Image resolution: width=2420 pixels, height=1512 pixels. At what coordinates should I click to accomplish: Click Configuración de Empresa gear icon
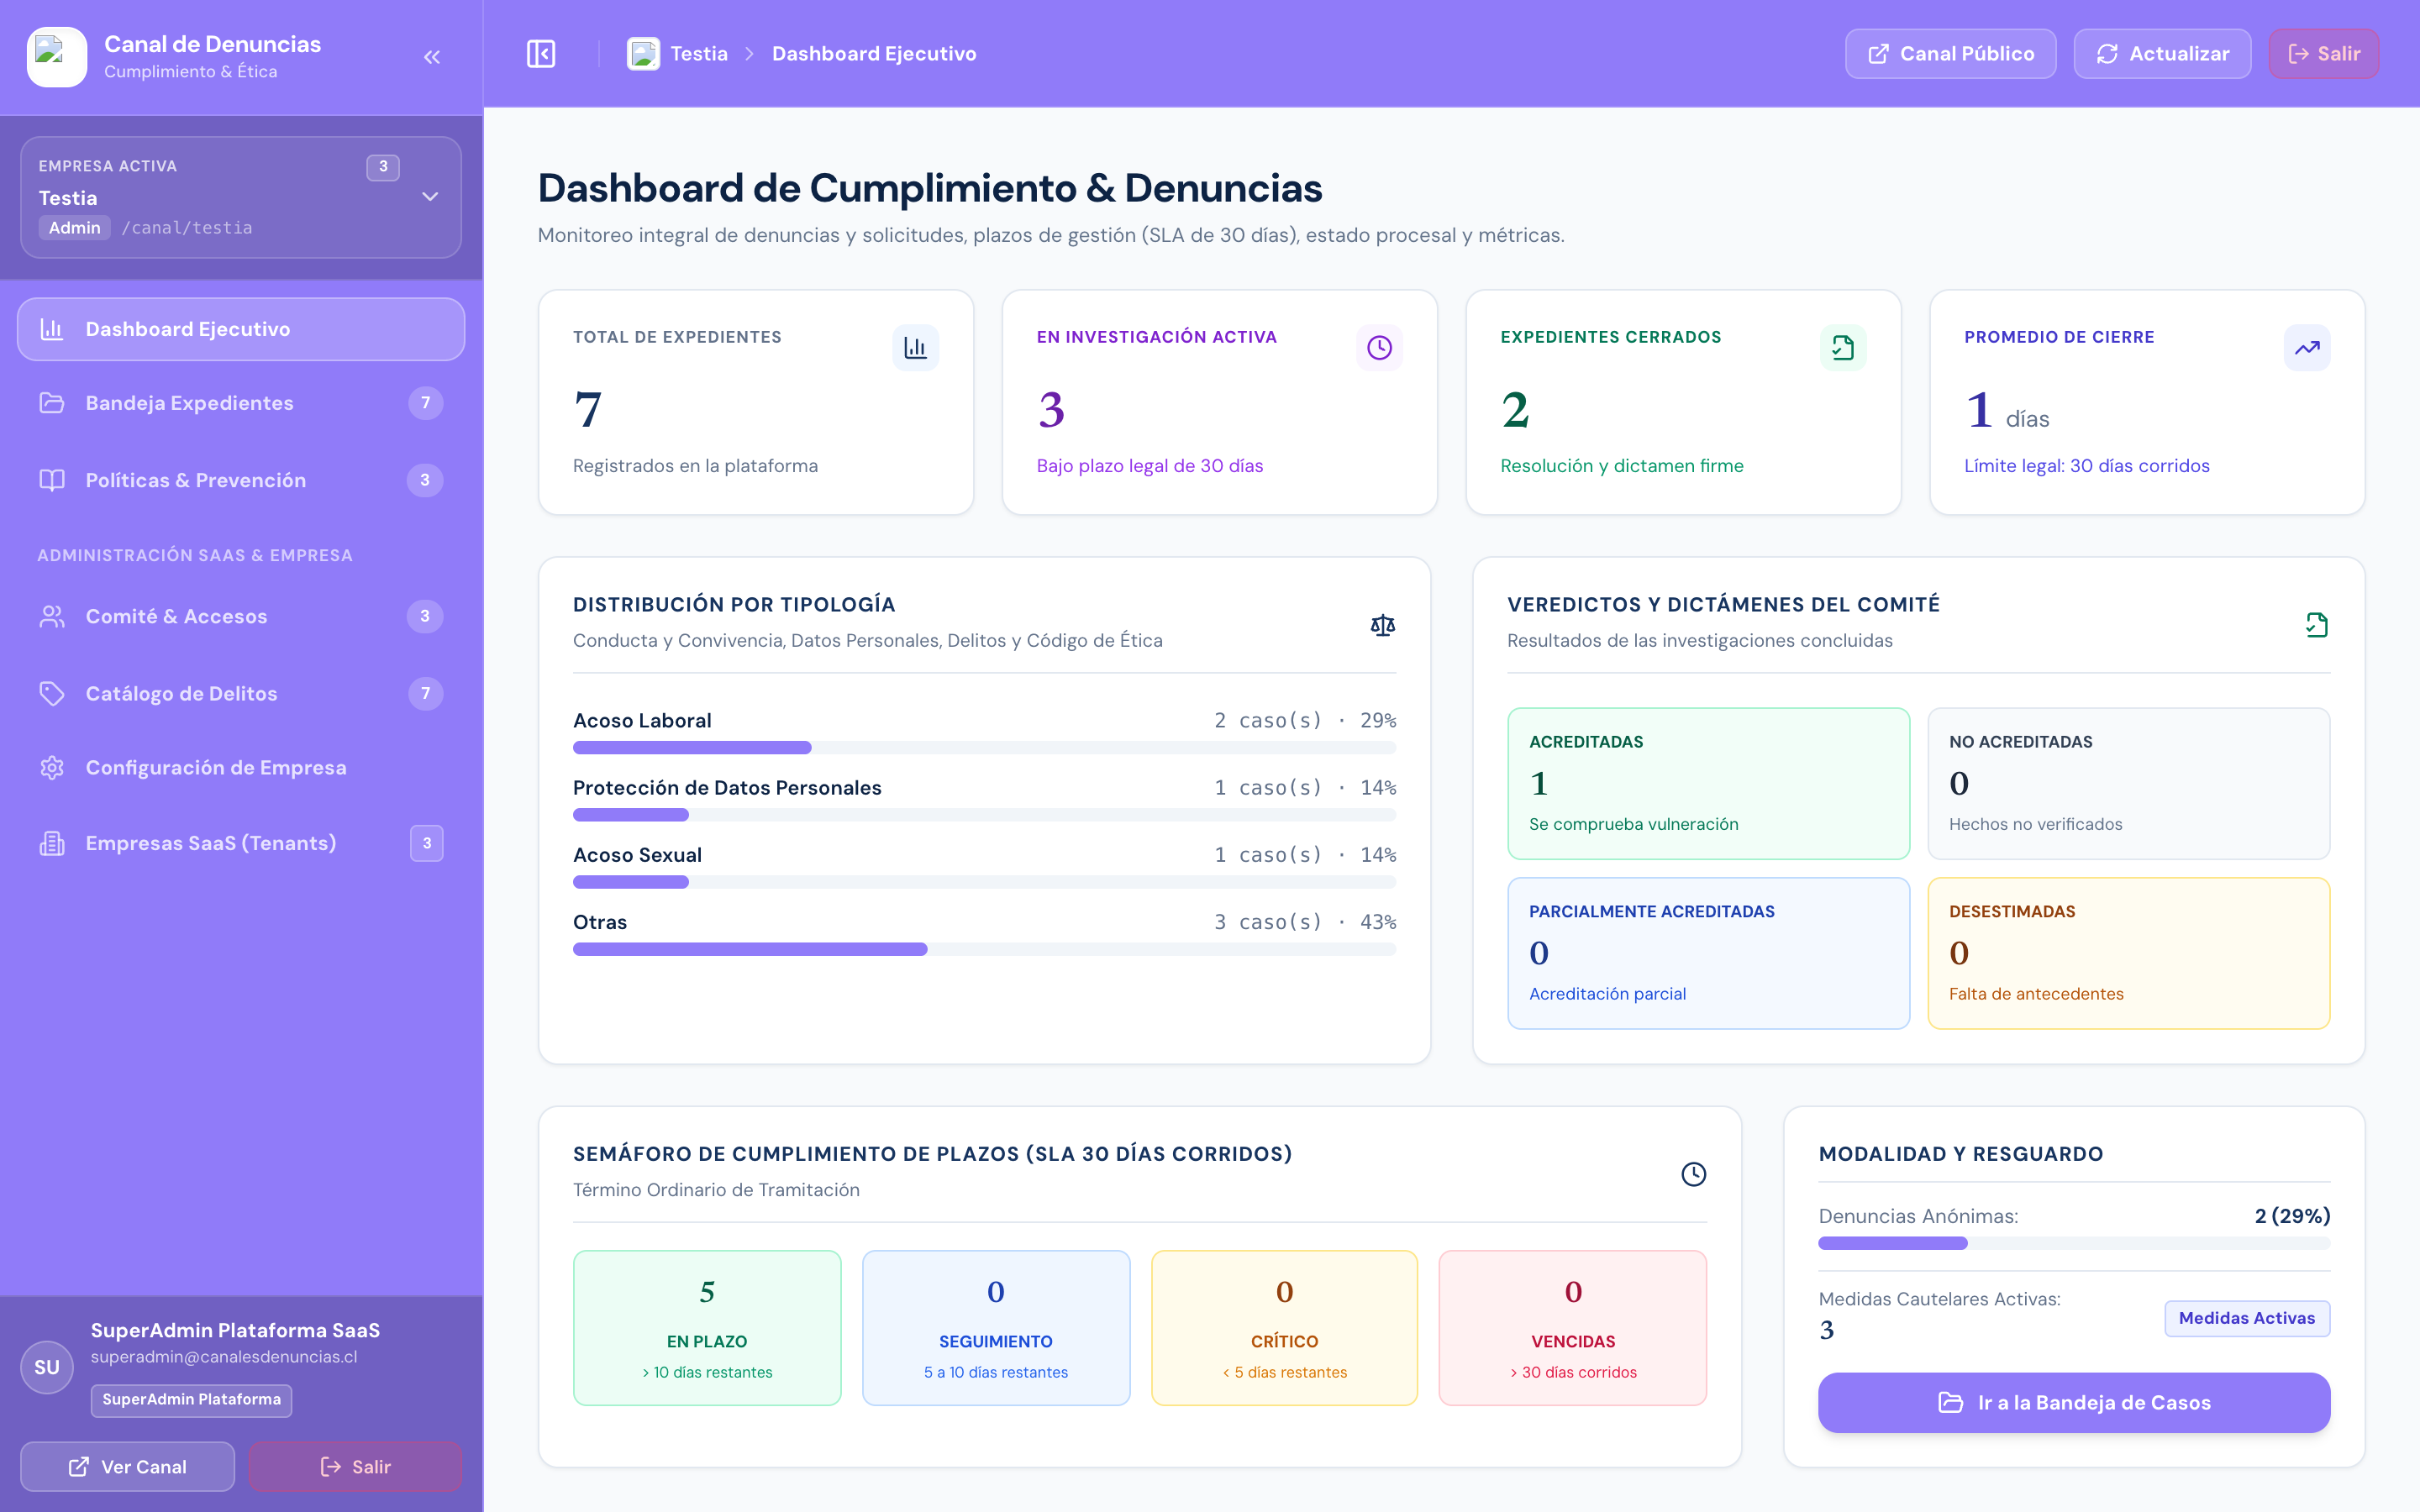click(x=52, y=768)
